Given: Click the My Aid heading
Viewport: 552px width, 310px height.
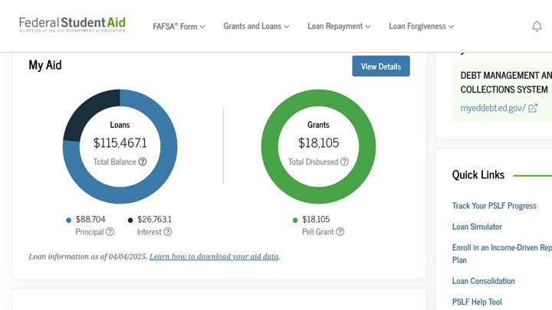Looking at the screenshot, I should (x=45, y=65).
